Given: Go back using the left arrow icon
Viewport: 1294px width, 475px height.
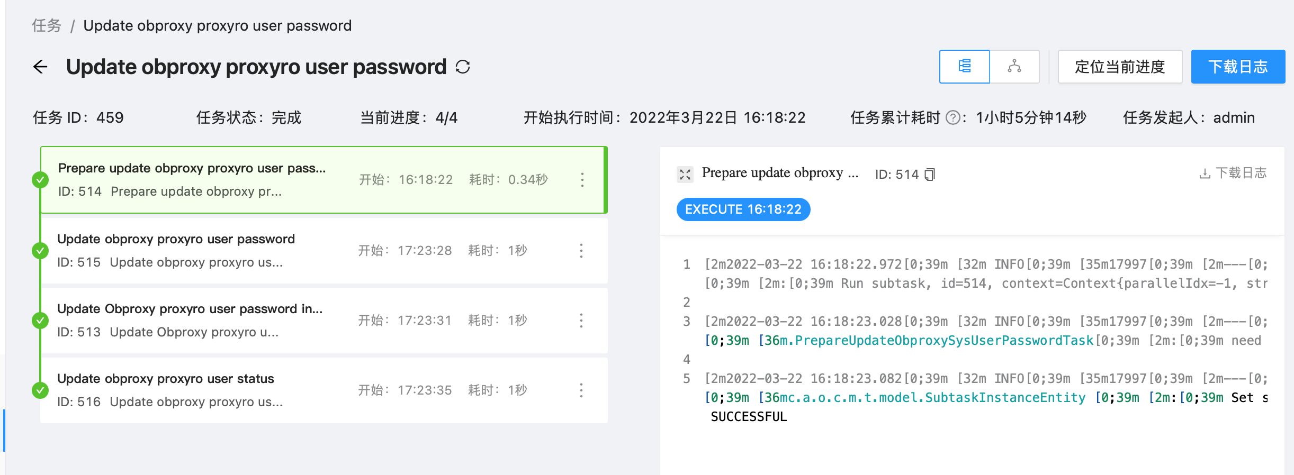Looking at the screenshot, I should tap(40, 67).
